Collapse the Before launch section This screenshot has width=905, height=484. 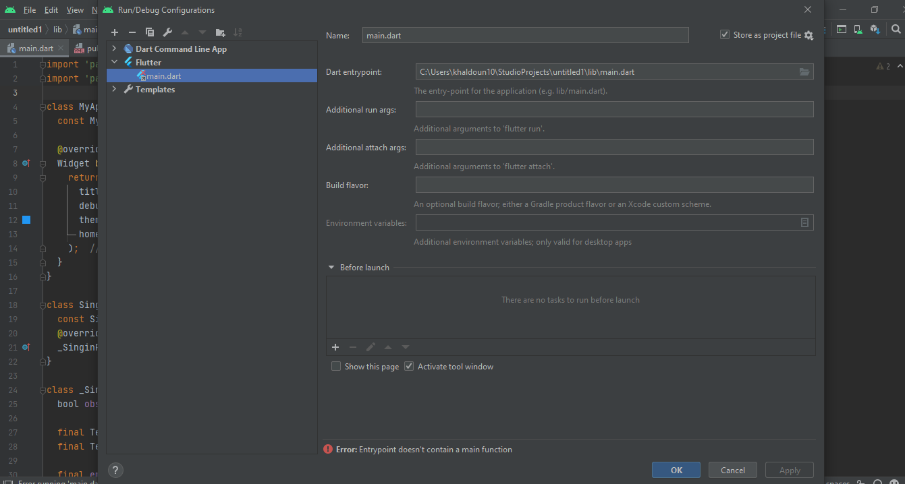tap(331, 268)
